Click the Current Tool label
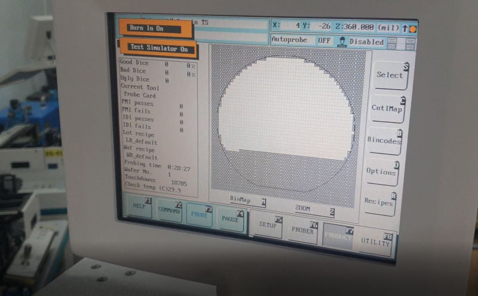Image resolution: width=478 pixels, height=296 pixels. point(140,87)
